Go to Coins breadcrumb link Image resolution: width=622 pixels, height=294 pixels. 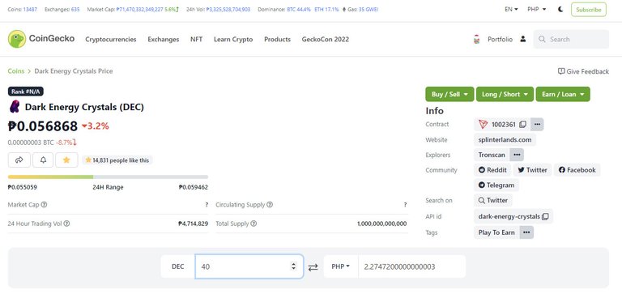[x=16, y=71]
